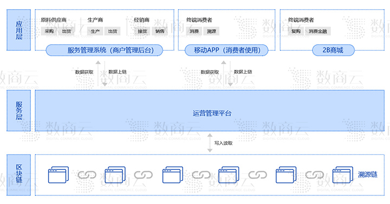This screenshot has width=390, height=204.
Task: Open the 2B商城 pill
Action: pyautogui.click(x=333, y=50)
